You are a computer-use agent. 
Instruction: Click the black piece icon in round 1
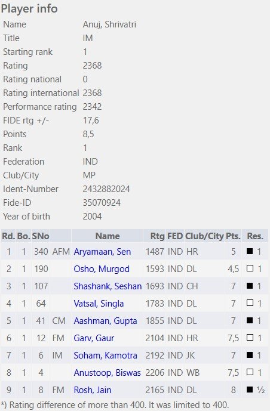point(250,251)
